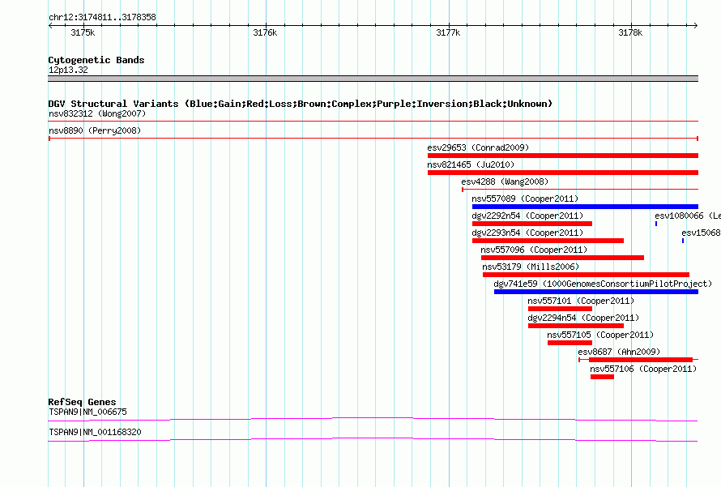
Task: Select TSPAN9|NM_001168320 gene label
Action: (95, 432)
